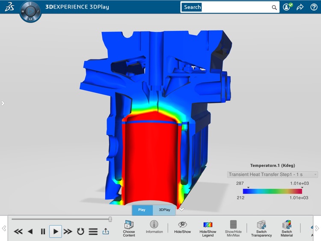Open the user profile icon
Viewport: 321px width, 241px height.
[x=287, y=7]
